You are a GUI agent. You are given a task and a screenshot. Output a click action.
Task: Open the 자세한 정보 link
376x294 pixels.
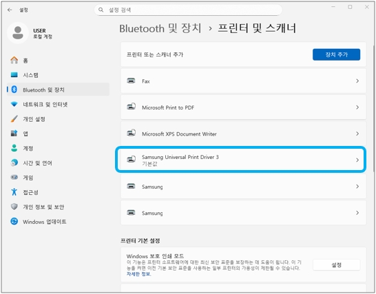[138, 274]
